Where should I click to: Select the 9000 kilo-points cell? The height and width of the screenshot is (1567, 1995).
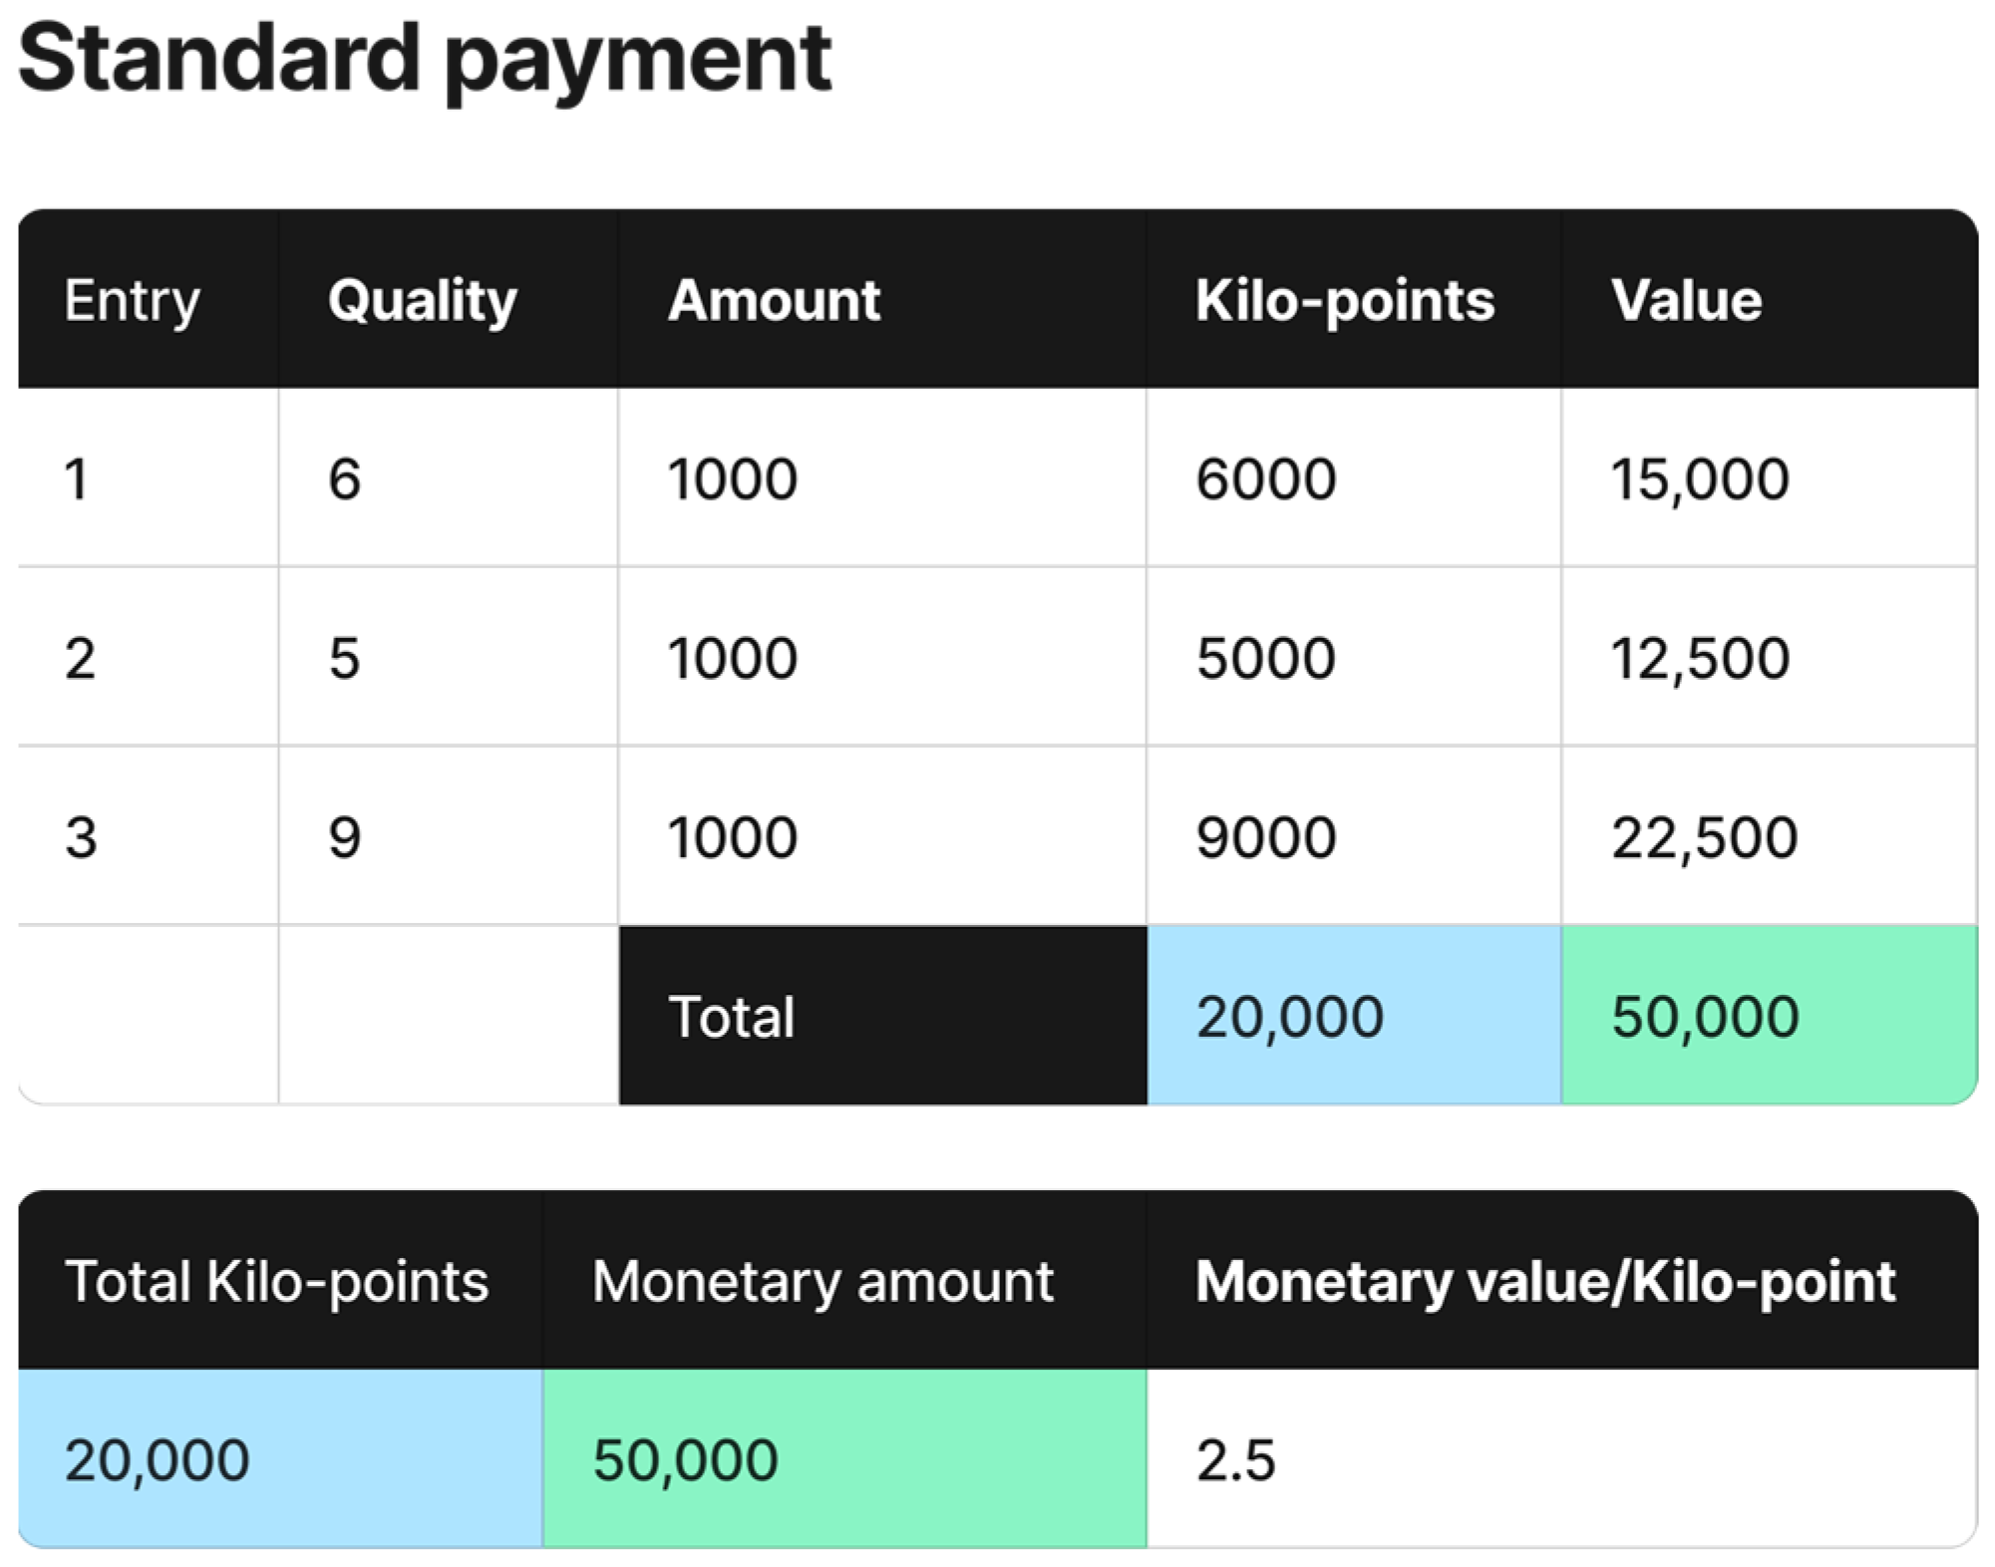click(x=1266, y=837)
